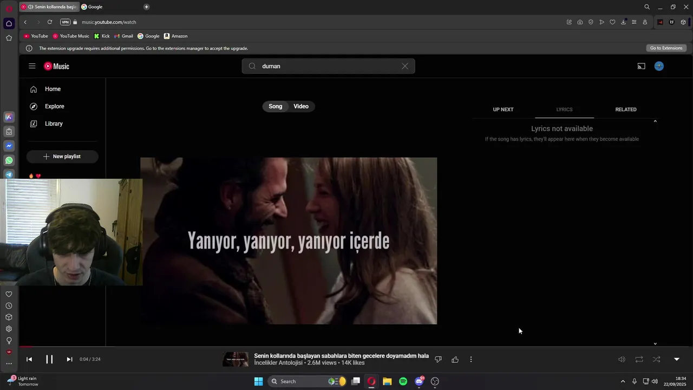Click the scroll-down arrow in the side panel
Screen dimensions: 693x390
[x=655, y=343]
